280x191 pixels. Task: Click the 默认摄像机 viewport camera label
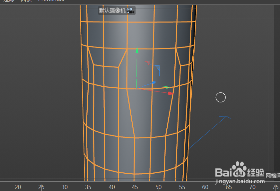pyautogui.click(x=112, y=11)
